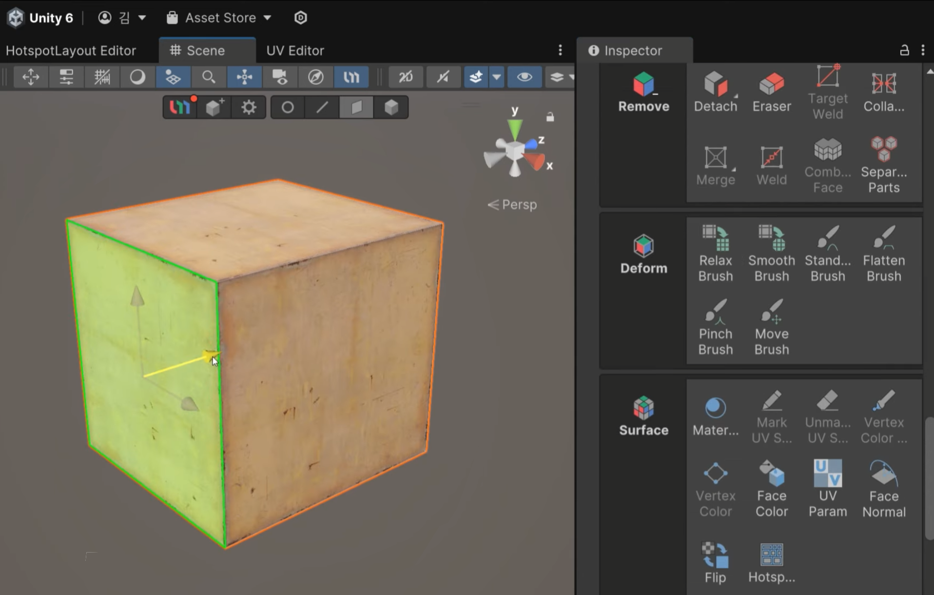Toggle scene effects button
Viewport: 934px width, 595px height.
click(x=476, y=77)
